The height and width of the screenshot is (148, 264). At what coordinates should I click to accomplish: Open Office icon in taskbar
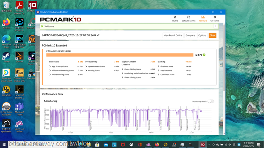coord(140,144)
